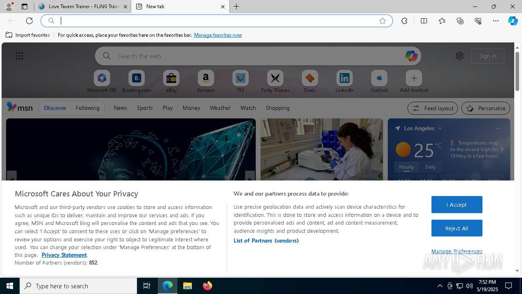Open the Sports menu item

click(145, 108)
